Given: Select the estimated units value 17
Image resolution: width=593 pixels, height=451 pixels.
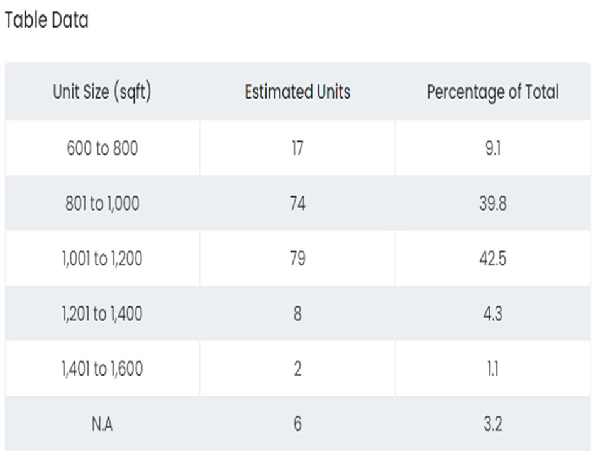Looking at the screenshot, I should pyautogui.click(x=297, y=148).
